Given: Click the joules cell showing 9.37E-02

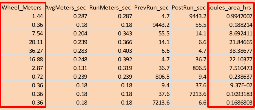Looking at the screenshot, I should click(x=230, y=86).
